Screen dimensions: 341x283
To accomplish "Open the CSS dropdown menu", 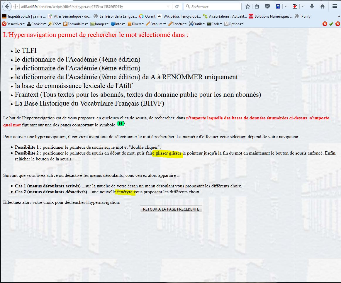I will coord(55,24).
